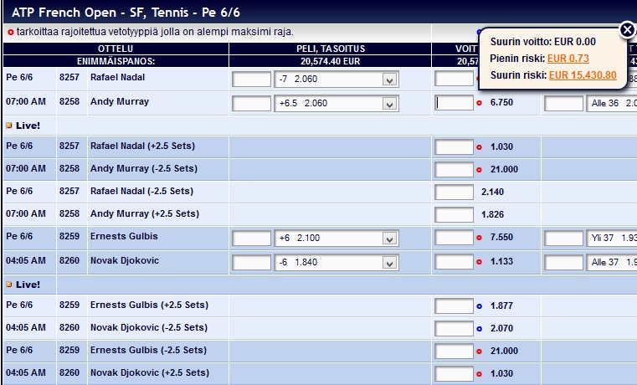Focus stake field for Nadal (-2.5 Sets) 2.140
Viewport: 637px width, 385px height.
pos(454,192)
